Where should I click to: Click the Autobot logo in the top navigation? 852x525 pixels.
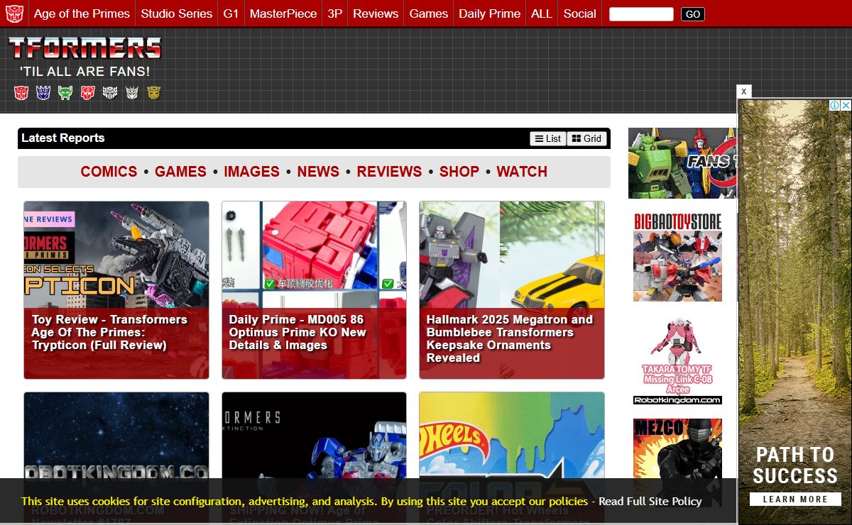click(x=15, y=13)
